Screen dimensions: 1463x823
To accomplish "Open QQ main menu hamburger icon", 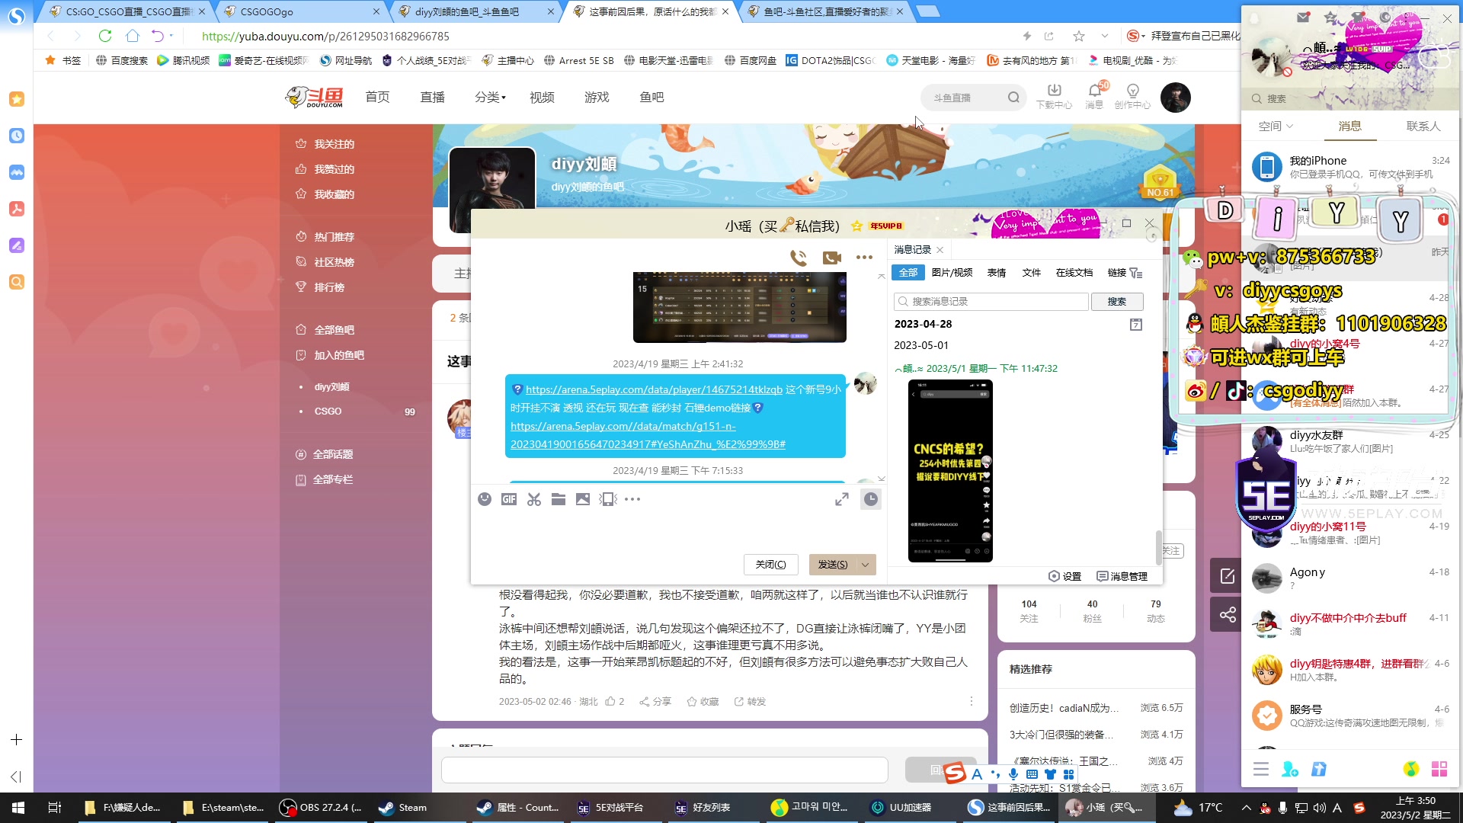I will (1261, 770).
